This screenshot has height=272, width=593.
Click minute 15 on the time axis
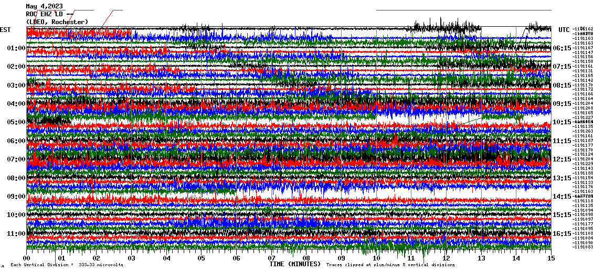point(551,258)
